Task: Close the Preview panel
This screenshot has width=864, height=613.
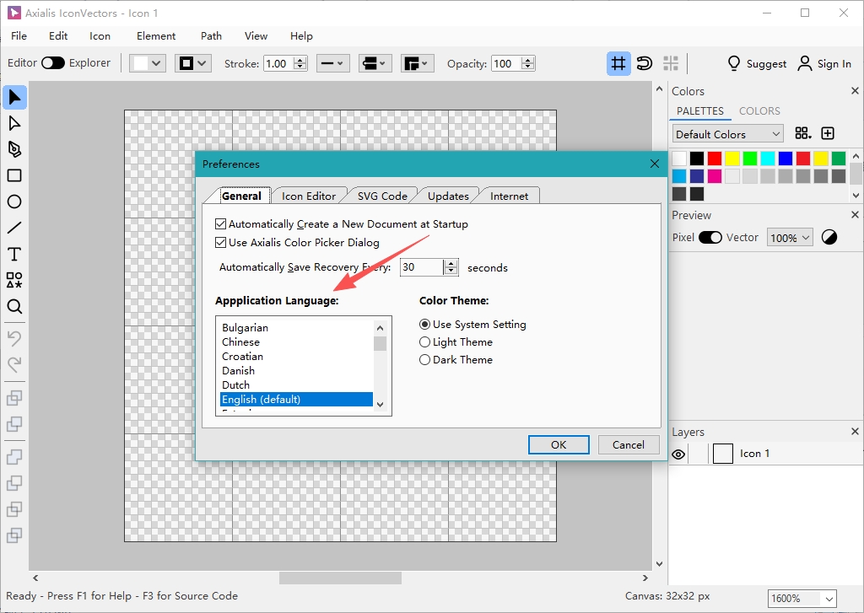Action: pos(855,215)
